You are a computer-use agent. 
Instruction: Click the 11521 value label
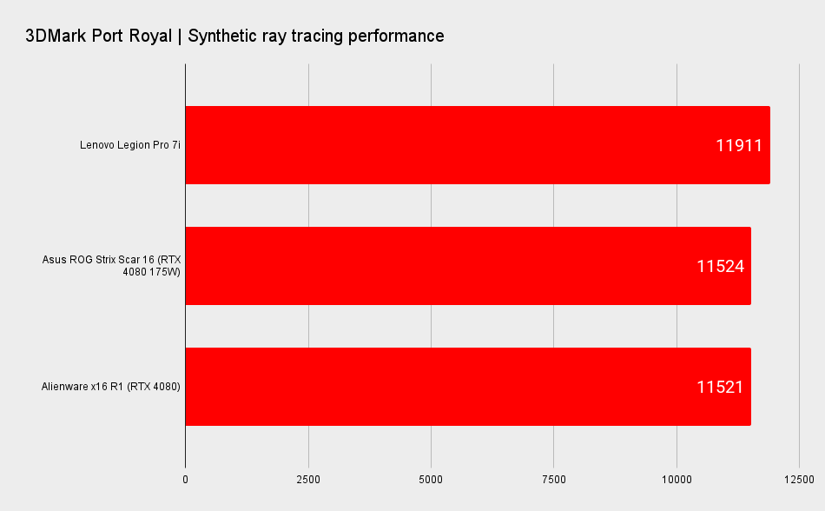pyautogui.click(x=720, y=388)
